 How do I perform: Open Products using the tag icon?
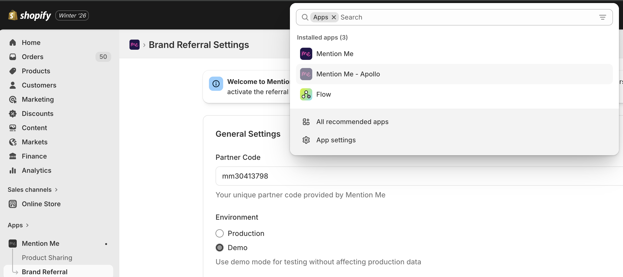coord(13,71)
